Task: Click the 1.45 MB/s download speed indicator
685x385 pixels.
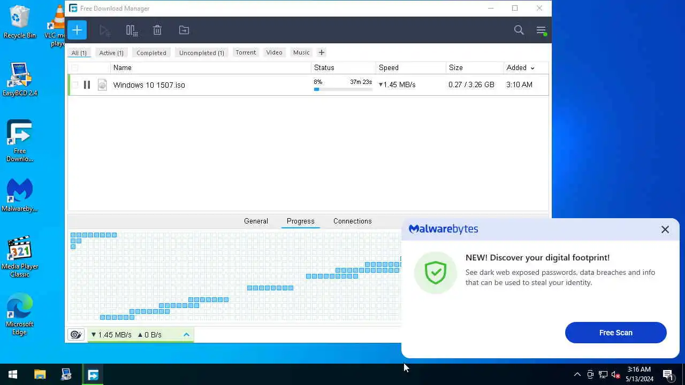Action: pos(111,335)
